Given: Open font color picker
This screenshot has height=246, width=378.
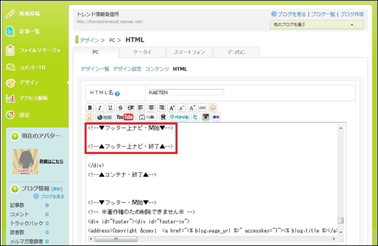Looking at the screenshot, I should coord(192,108).
